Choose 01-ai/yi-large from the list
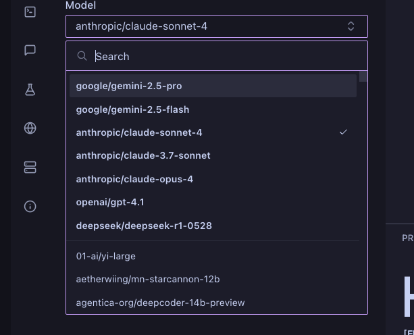Screen dimensions: 414x335 click(106, 256)
